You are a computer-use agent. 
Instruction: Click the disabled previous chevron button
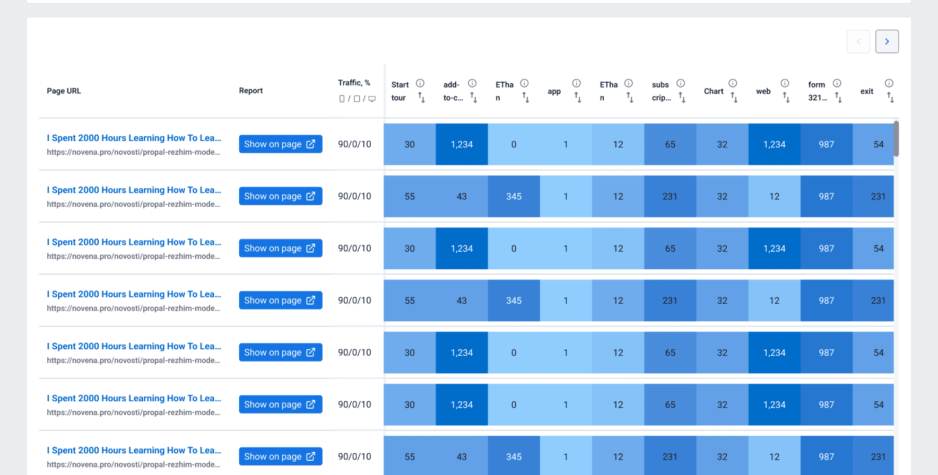(858, 41)
